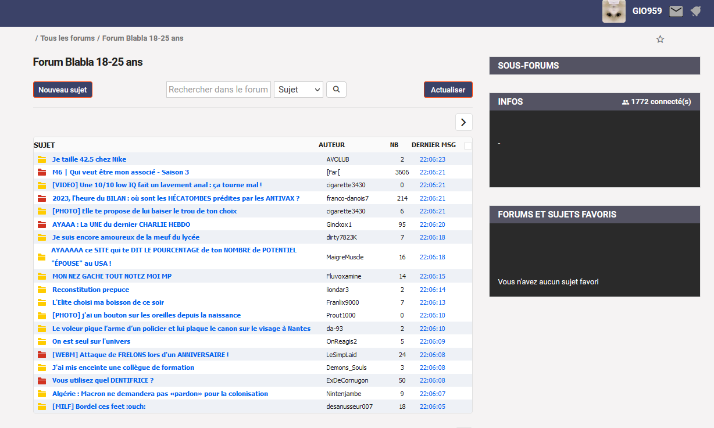Screen dimensions: 714x428
Task: Focus the Rechercher dans le forum field
Action: click(219, 90)
